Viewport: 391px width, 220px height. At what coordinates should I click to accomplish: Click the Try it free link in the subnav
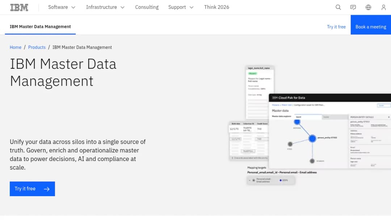click(x=336, y=27)
